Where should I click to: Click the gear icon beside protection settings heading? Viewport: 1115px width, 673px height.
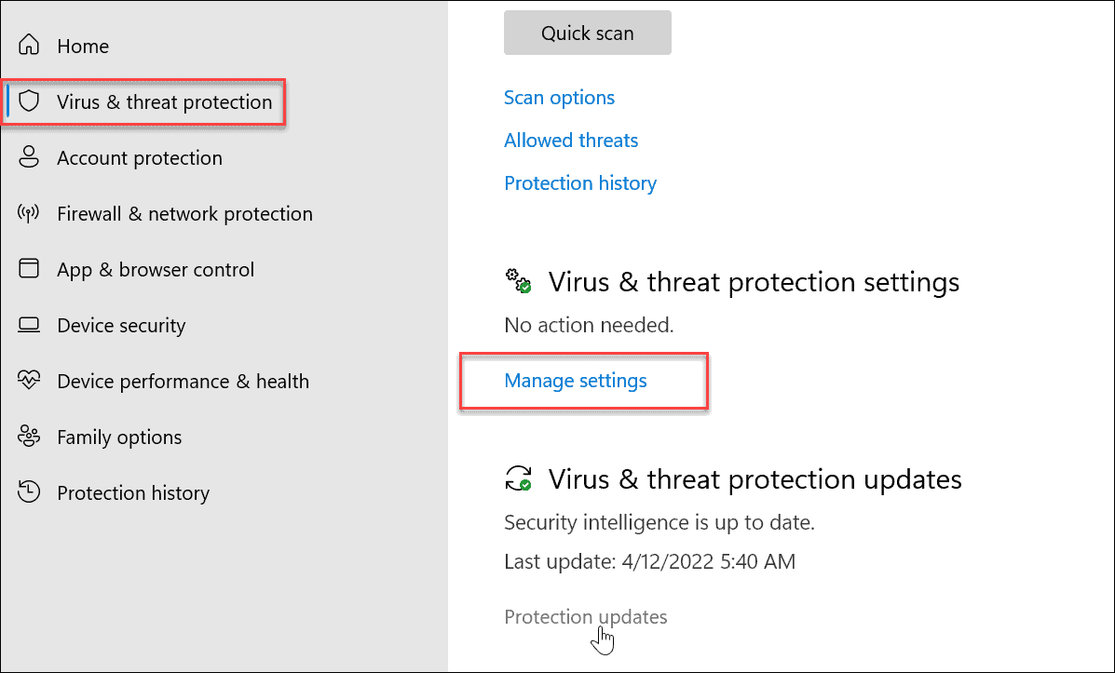[519, 281]
